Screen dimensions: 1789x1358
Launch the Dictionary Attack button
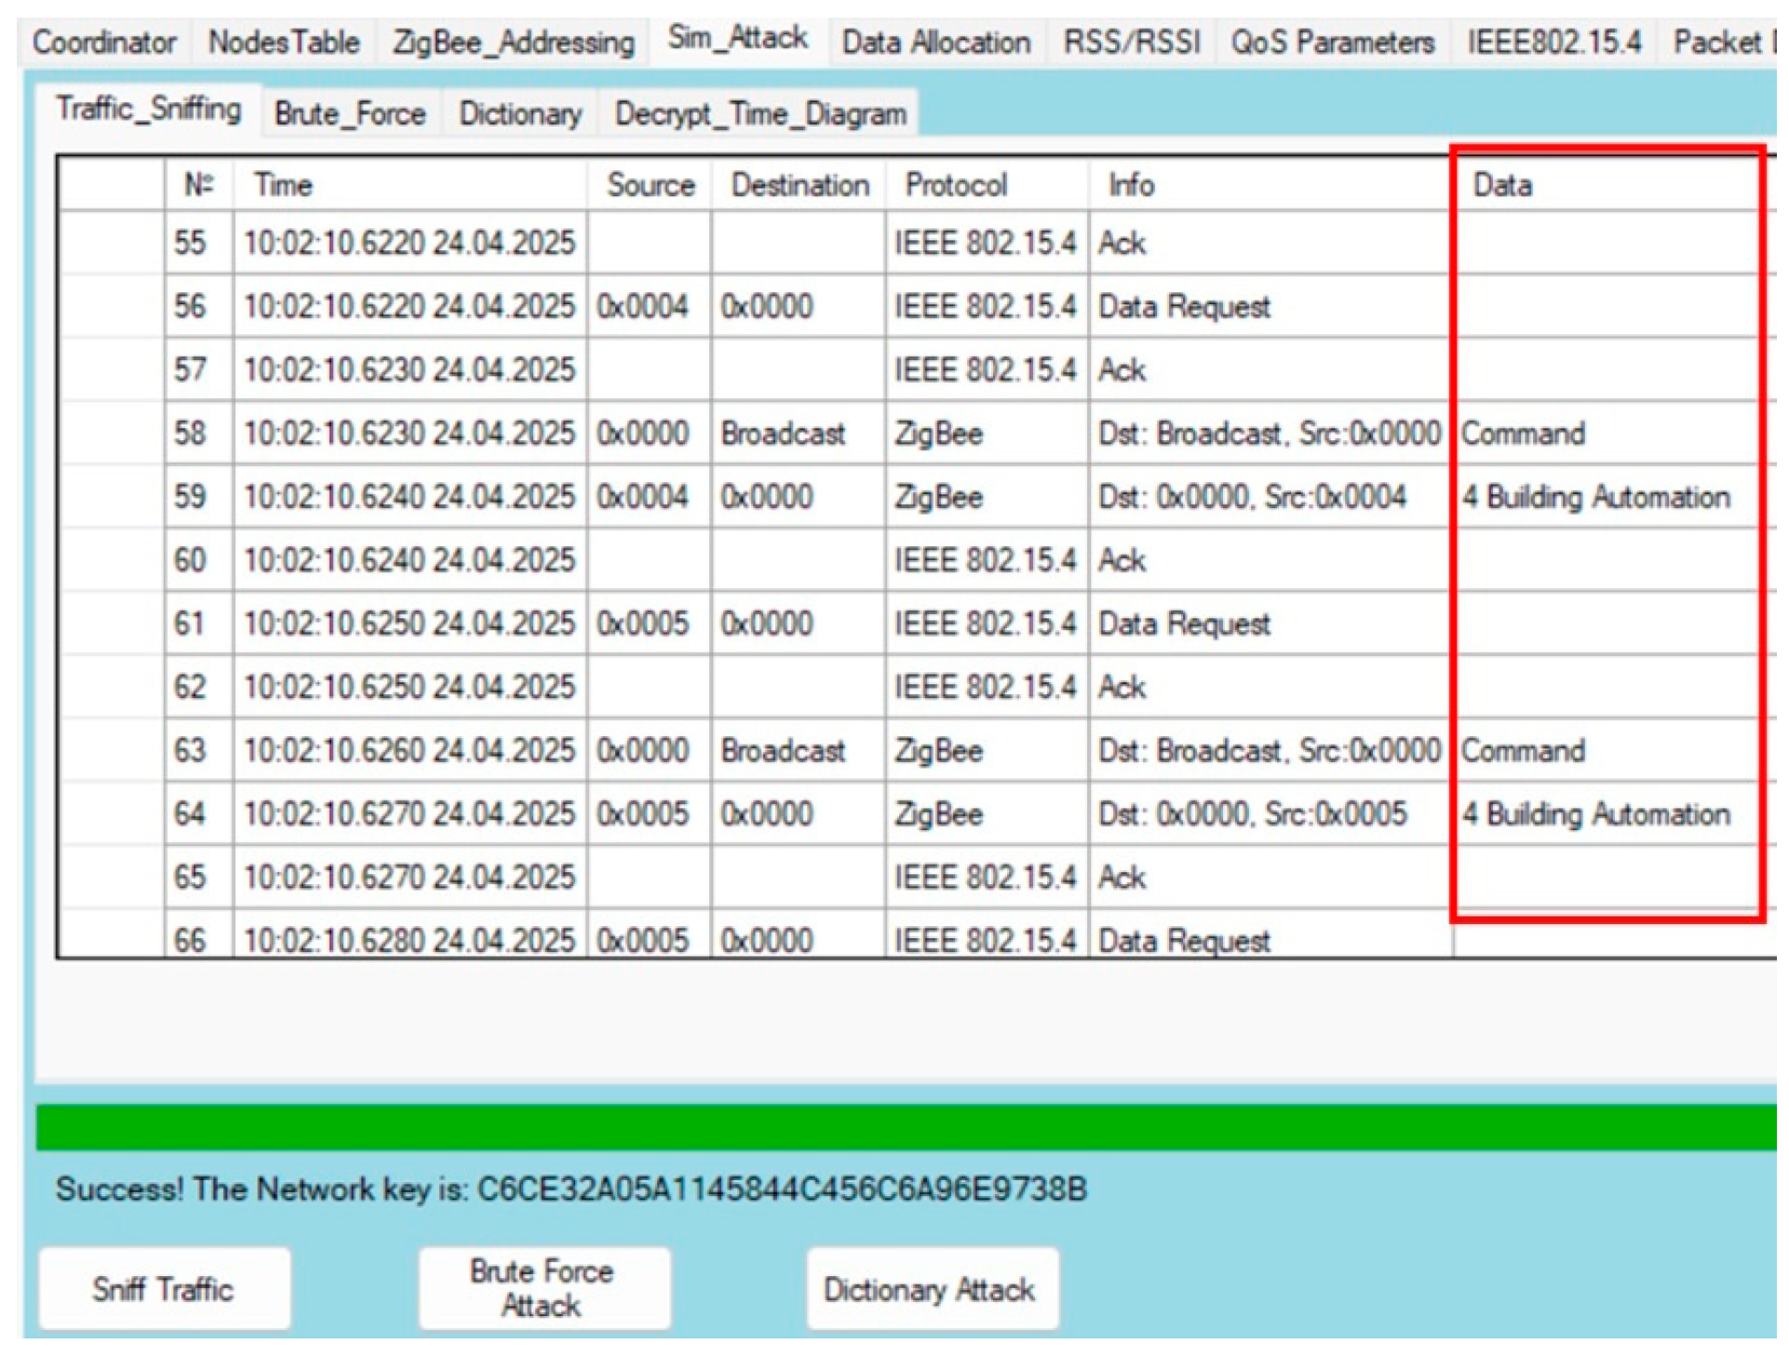tap(931, 1290)
